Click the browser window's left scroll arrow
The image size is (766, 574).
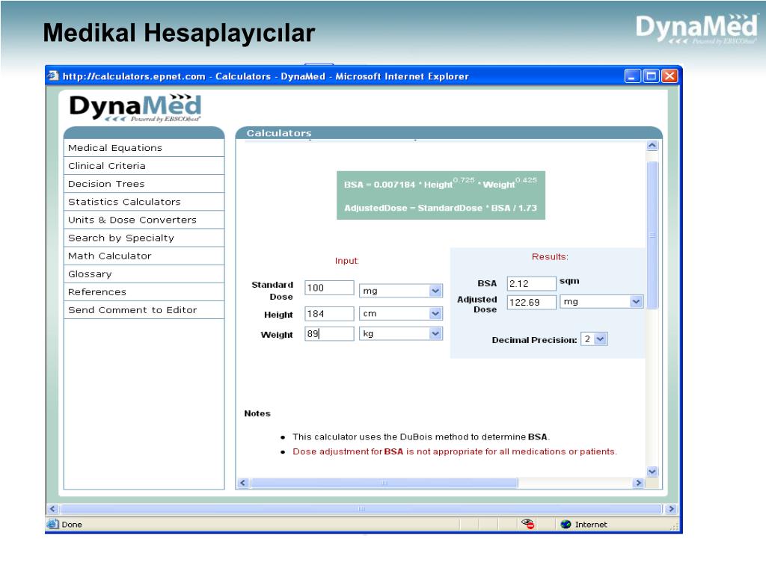(53, 509)
